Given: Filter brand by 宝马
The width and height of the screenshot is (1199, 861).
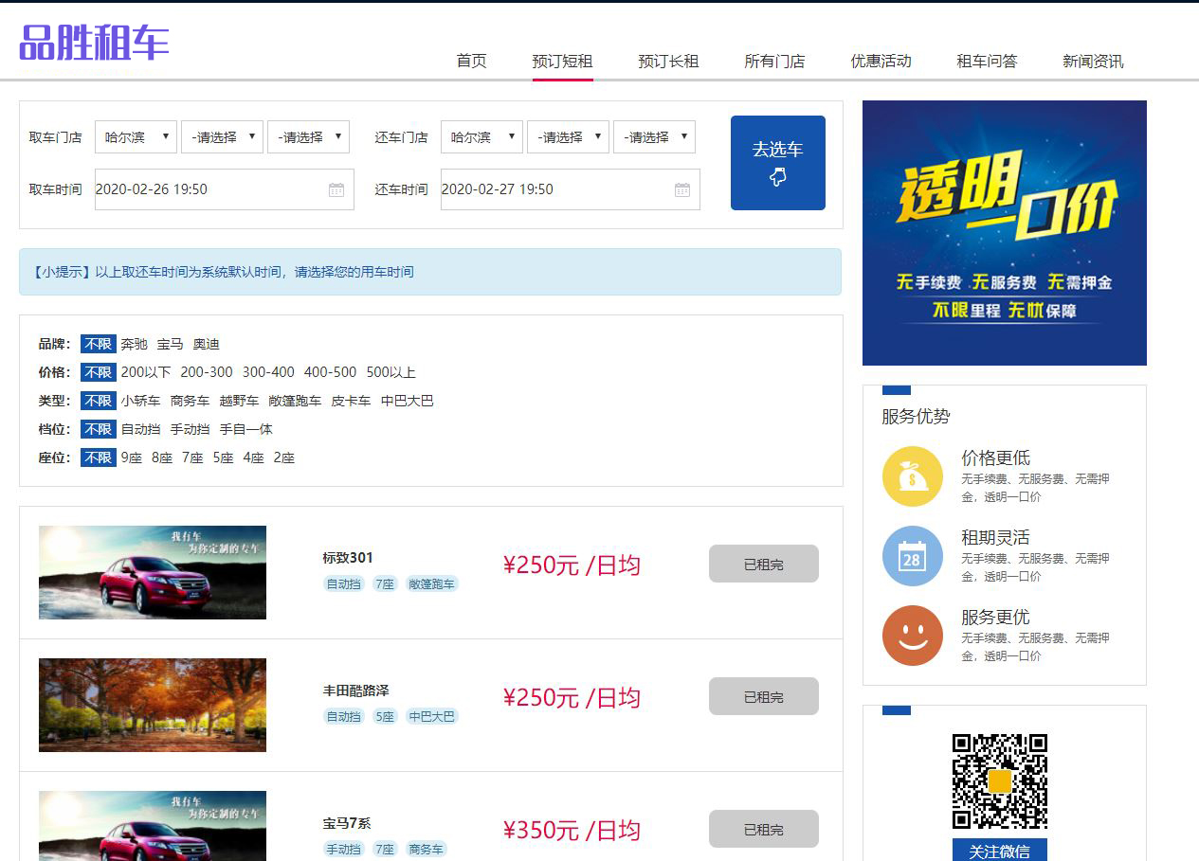Looking at the screenshot, I should pyautogui.click(x=171, y=344).
